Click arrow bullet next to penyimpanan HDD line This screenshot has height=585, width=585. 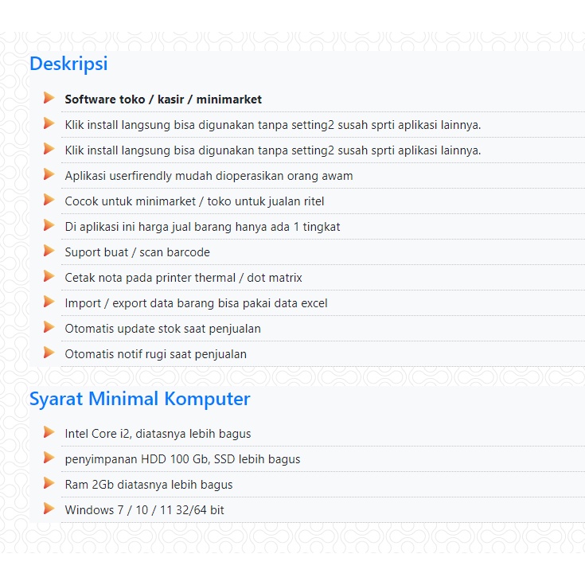(x=49, y=458)
